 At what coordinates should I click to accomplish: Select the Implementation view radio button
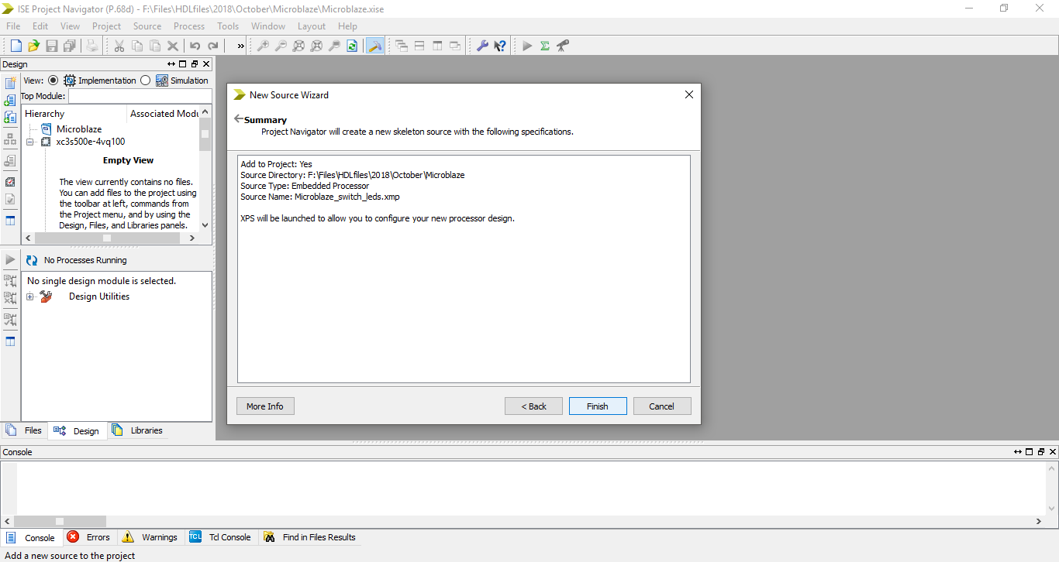pos(53,80)
